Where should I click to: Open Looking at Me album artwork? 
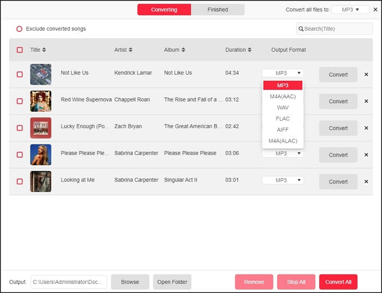pyautogui.click(x=41, y=182)
